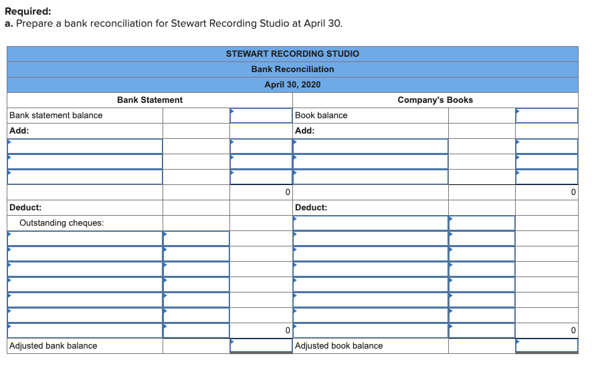This screenshot has width=592, height=368.
Task: Click the 'Bank Reconciliation' header row
Action: click(x=292, y=69)
